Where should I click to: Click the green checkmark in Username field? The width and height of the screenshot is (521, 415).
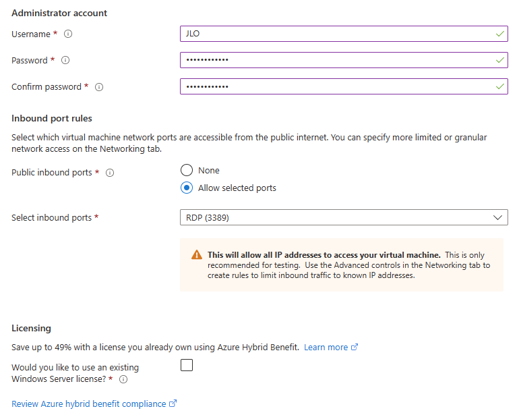pyautogui.click(x=499, y=34)
